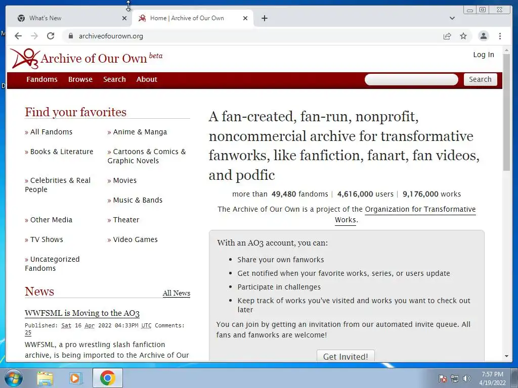Open Action Center flag tray icon
Screen dimensions: 518x388
coord(442,378)
